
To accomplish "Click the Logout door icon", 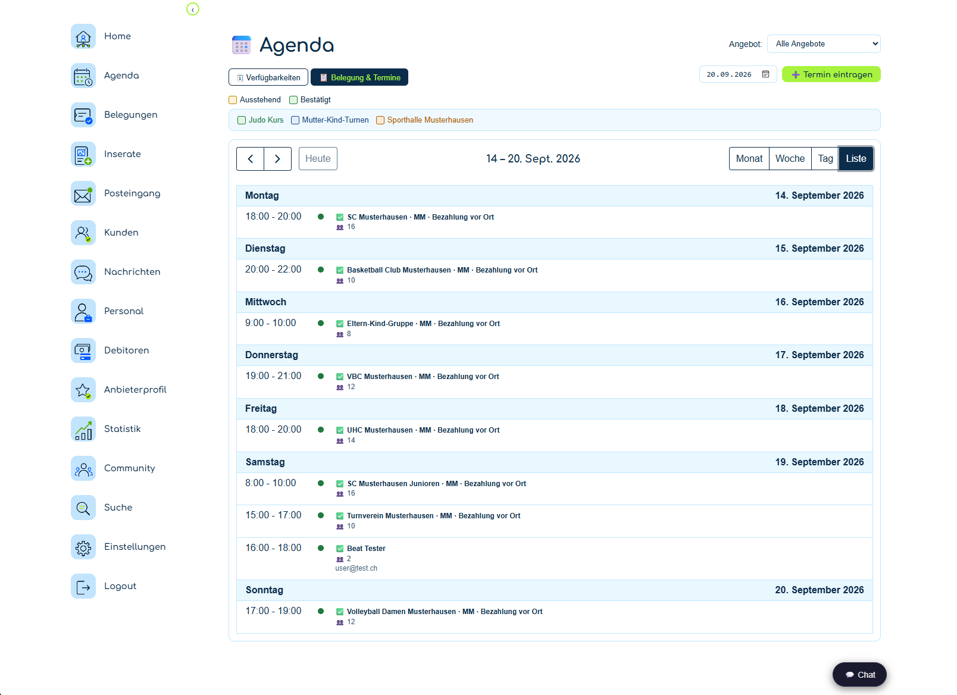I will [83, 586].
